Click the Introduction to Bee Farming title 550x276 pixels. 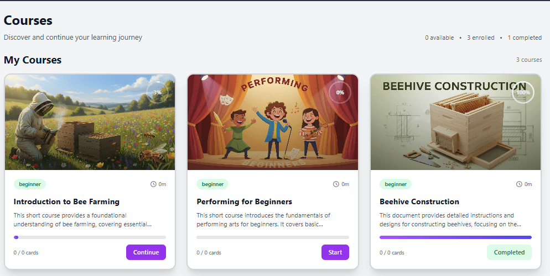point(66,201)
